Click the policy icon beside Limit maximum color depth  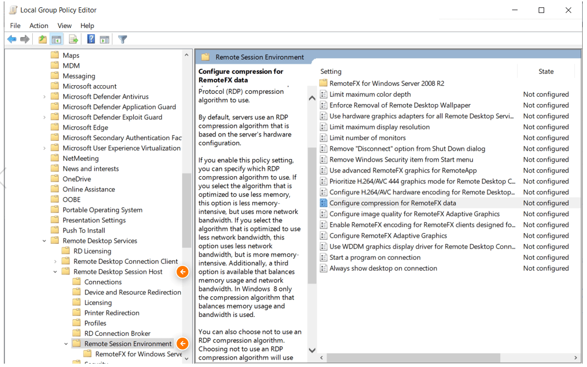(x=324, y=94)
